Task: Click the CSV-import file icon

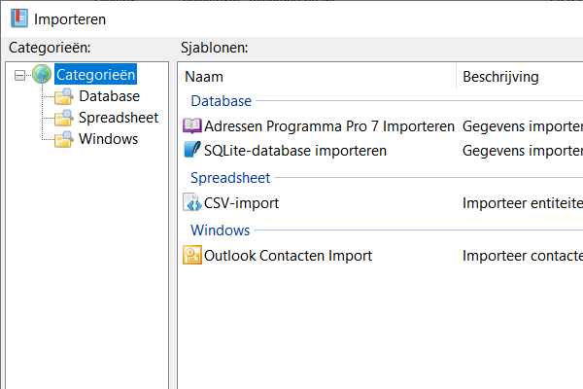Action: [192, 203]
